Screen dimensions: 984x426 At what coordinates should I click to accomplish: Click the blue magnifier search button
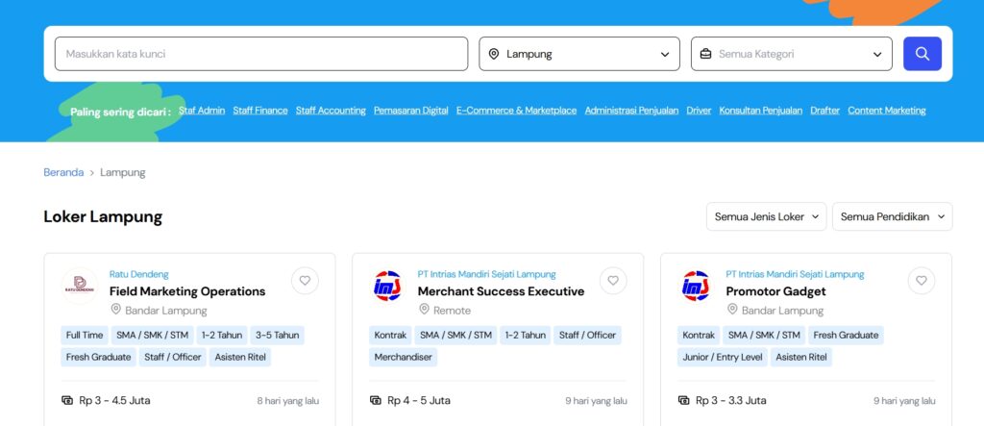(x=922, y=54)
